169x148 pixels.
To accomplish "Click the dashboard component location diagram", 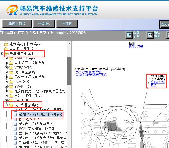I will tap(125, 118).
